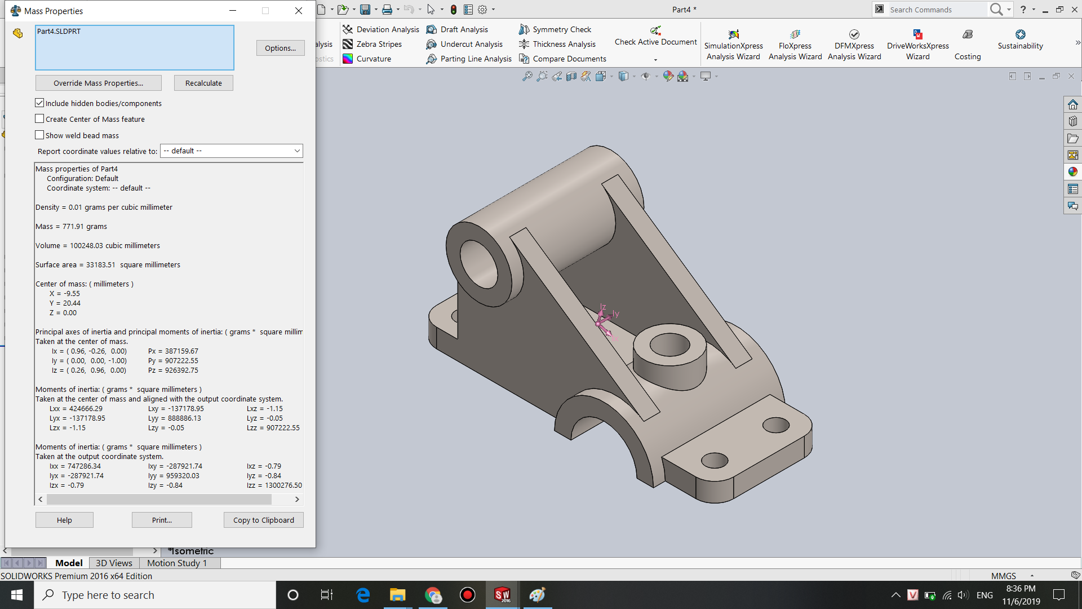This screenshot has width=1082, height=609.
Task: Click Check Active Document icon
Action: coord(655,30)
